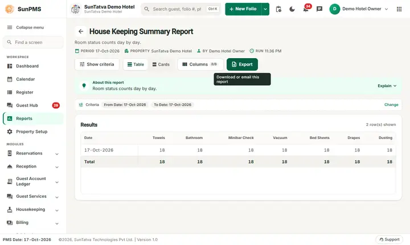Open Guest Hub from the sidebar

tap(33, 105)
